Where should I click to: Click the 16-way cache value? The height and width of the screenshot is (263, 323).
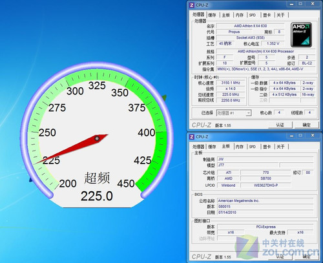pyautogui.click(x=308, y=94)
